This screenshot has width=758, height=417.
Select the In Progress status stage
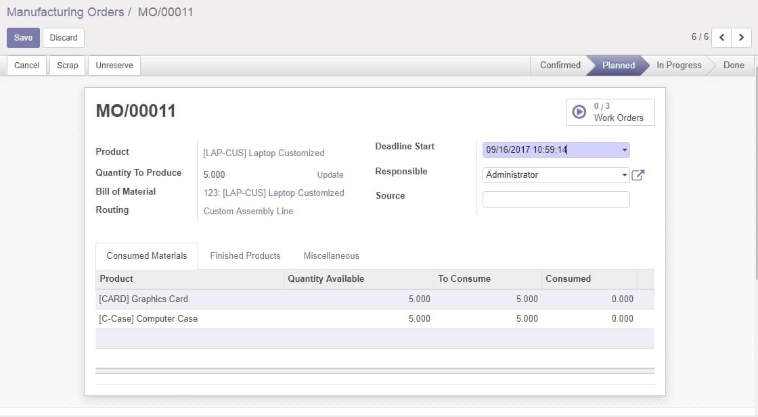pyautogui.click(x=678, y=66)
